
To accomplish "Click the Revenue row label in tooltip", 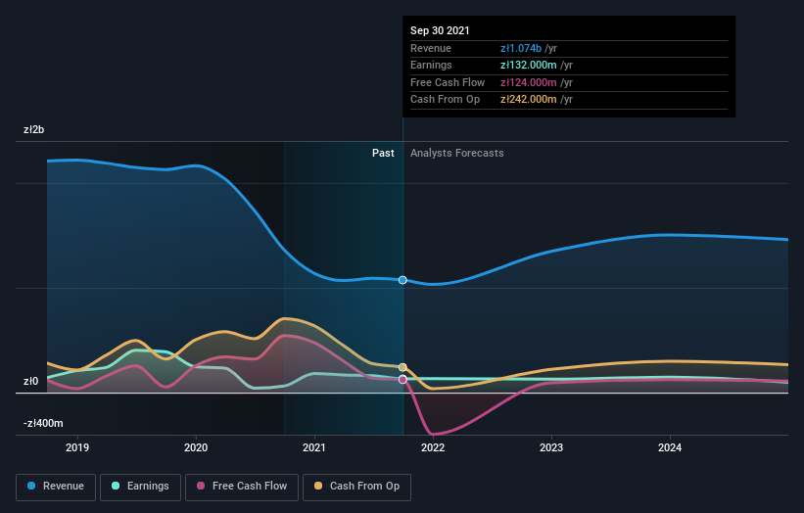I will 431,48.
